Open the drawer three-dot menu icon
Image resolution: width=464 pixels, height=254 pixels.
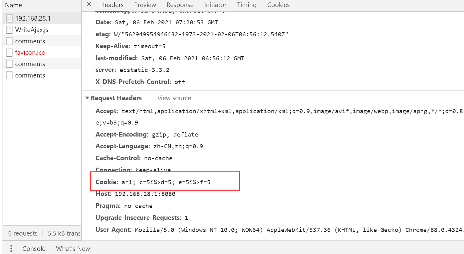11,248
